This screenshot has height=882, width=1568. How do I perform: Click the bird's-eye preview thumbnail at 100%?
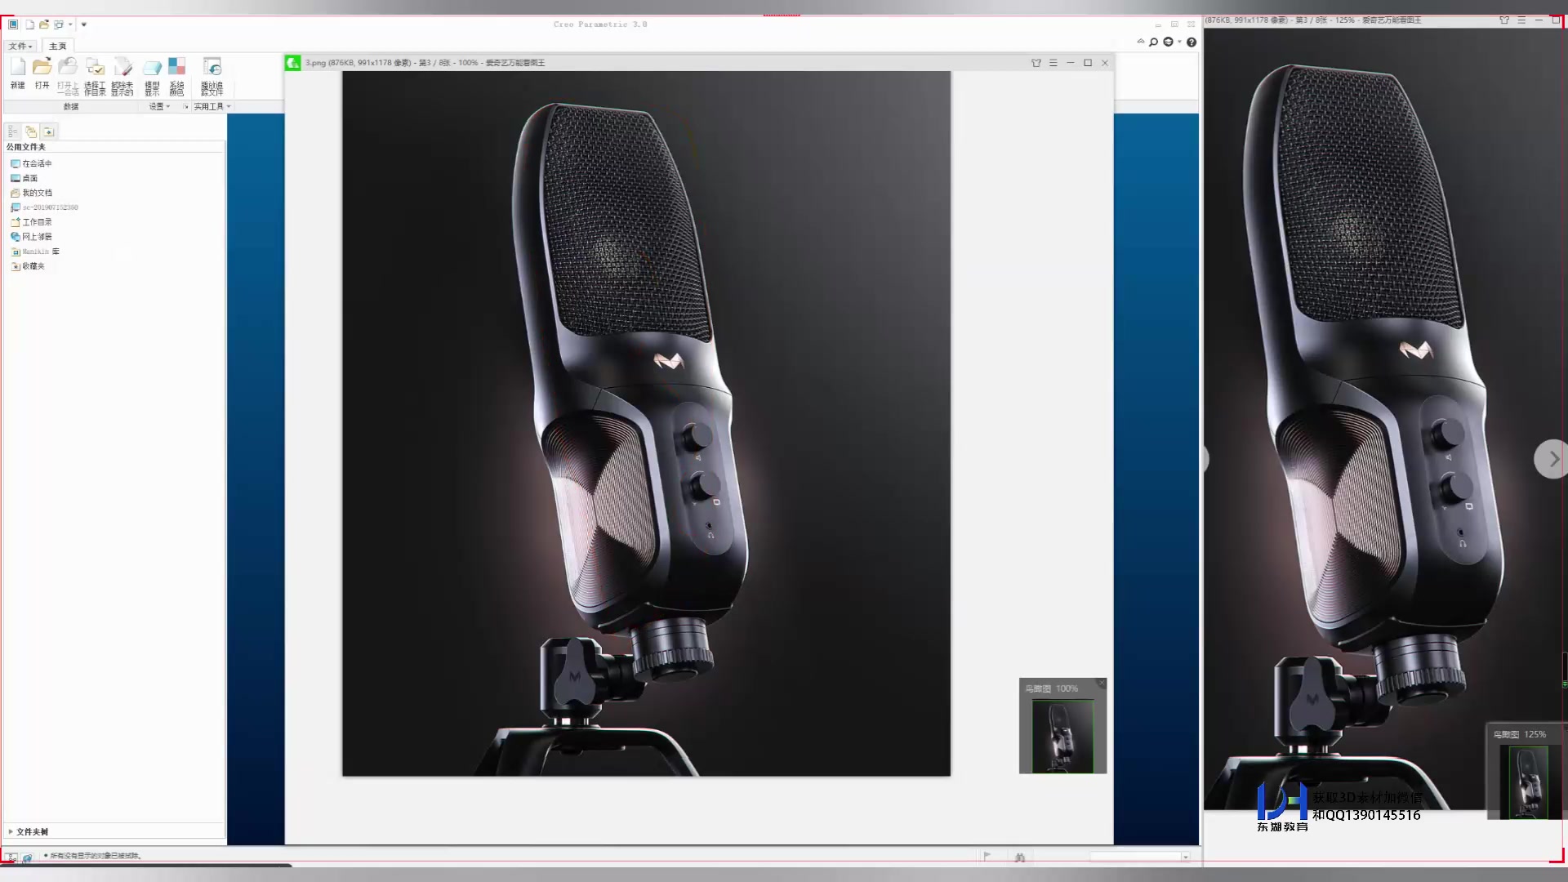tap(1062, 736)
